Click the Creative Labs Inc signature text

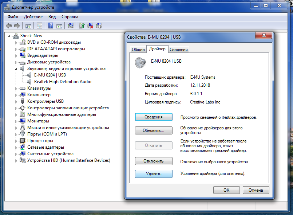click(x=205, y=102)
